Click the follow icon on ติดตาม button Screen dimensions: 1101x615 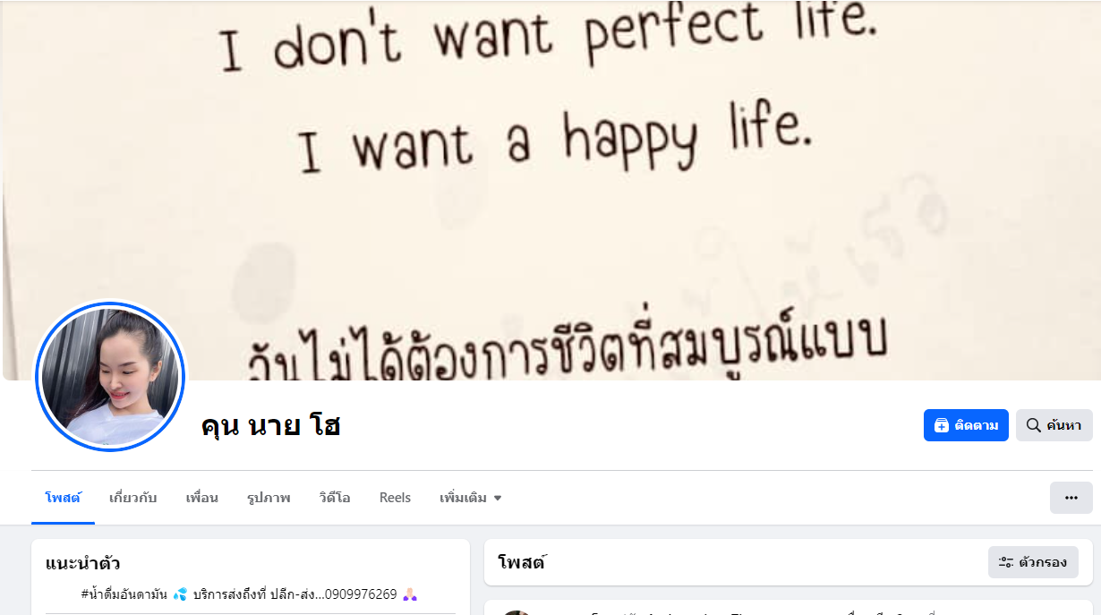(941, 425)
